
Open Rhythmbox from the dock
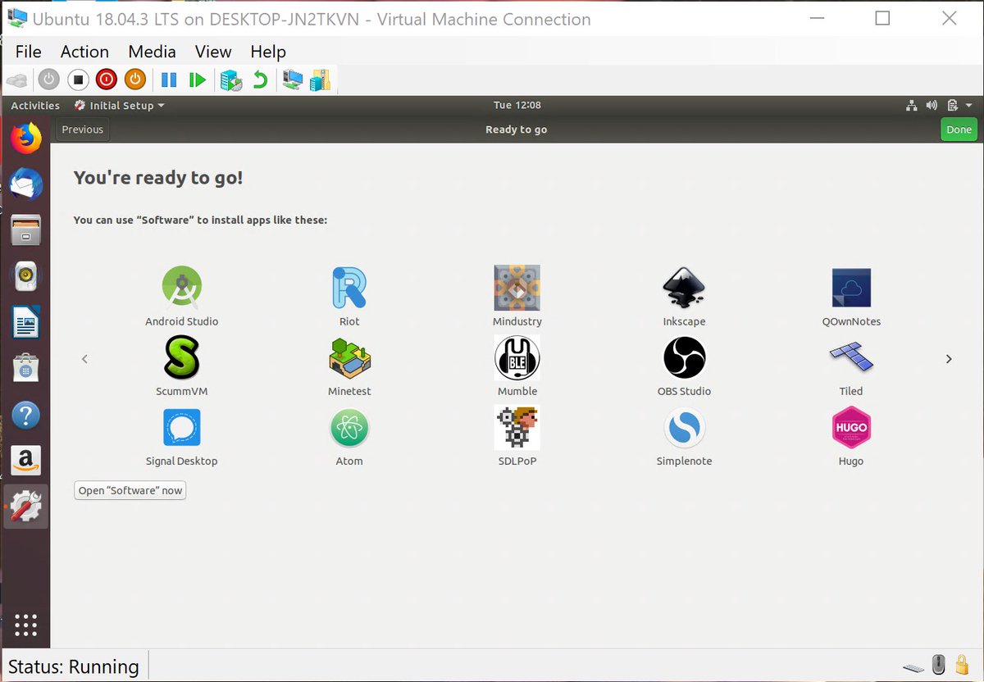pyautogui.click(x=25, y=276)
